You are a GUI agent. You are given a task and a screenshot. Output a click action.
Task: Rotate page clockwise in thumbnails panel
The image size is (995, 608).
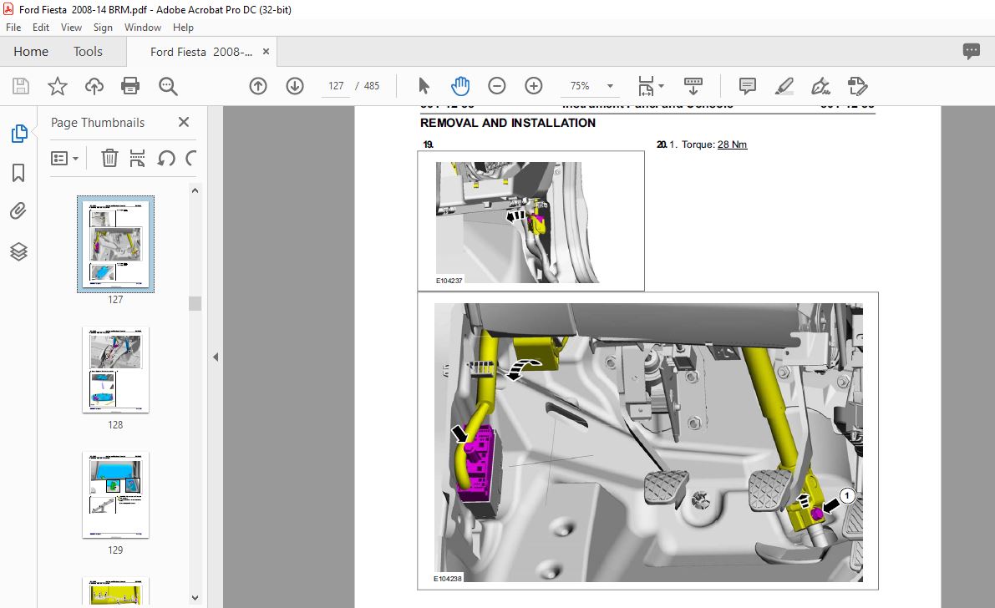click(191, 157)
